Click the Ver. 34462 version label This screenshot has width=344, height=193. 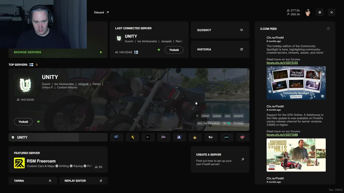tap(336, 190)
